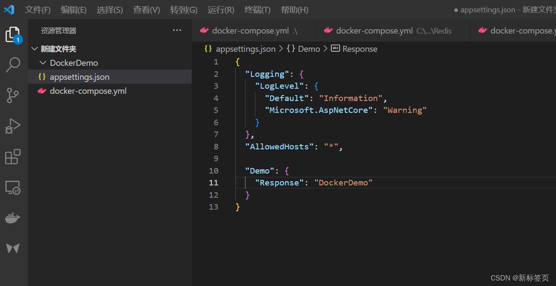
Task: Click the Response breadcrumb segment
Action: click(359, 49)
